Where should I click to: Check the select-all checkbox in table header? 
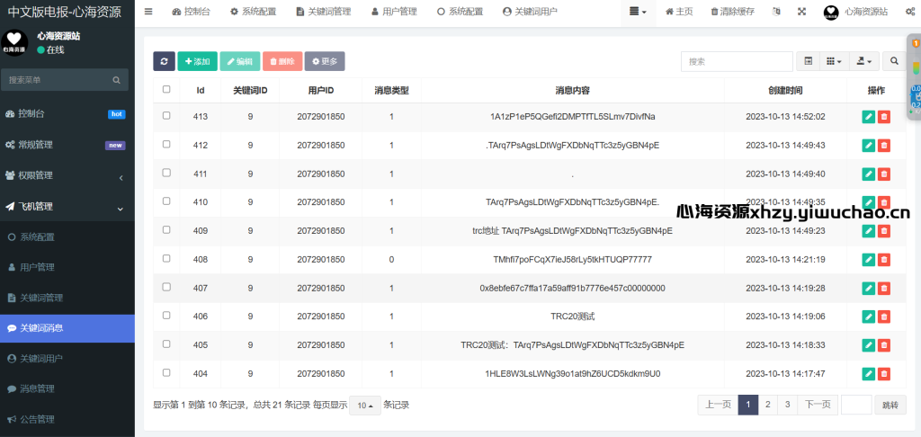click(x=166, y=89)
